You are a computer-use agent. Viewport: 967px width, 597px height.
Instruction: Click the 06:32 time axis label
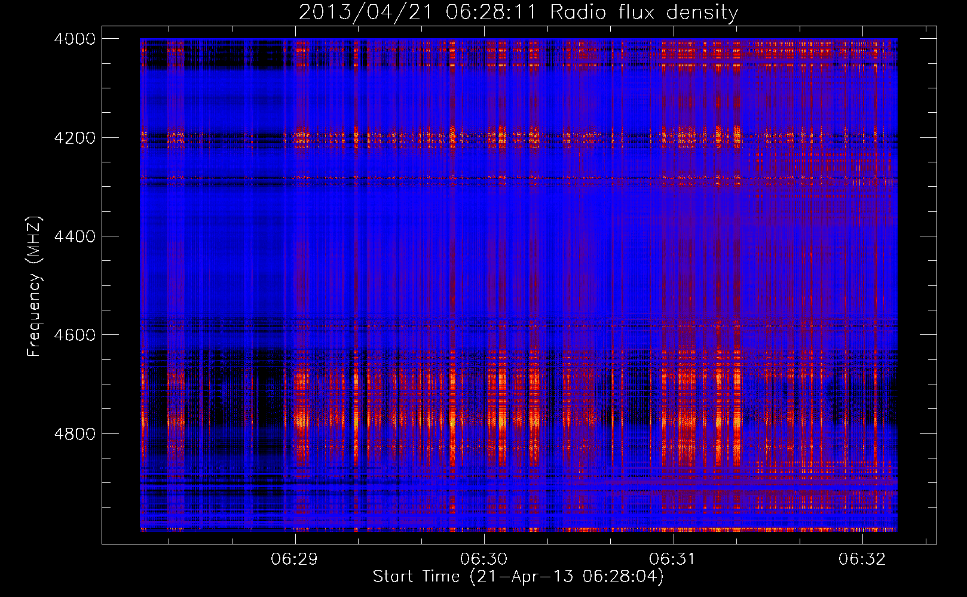tap(862, 559)
